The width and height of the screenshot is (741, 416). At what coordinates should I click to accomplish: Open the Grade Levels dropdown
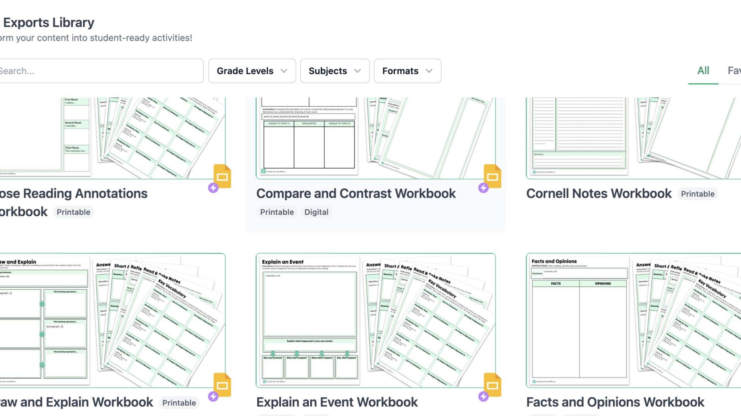click(x=252, y=71)
